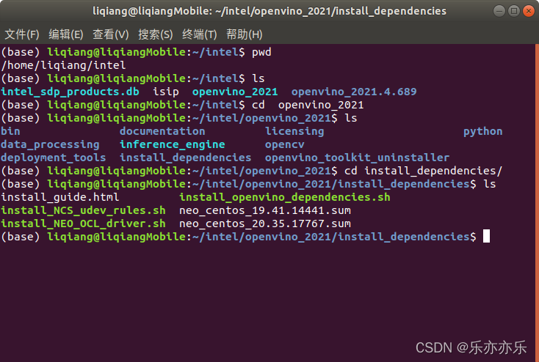This screenshot has width=539, height=362.
Task: Click openvino_2021.4.689 directory name
Action: (x=354, y=92)
